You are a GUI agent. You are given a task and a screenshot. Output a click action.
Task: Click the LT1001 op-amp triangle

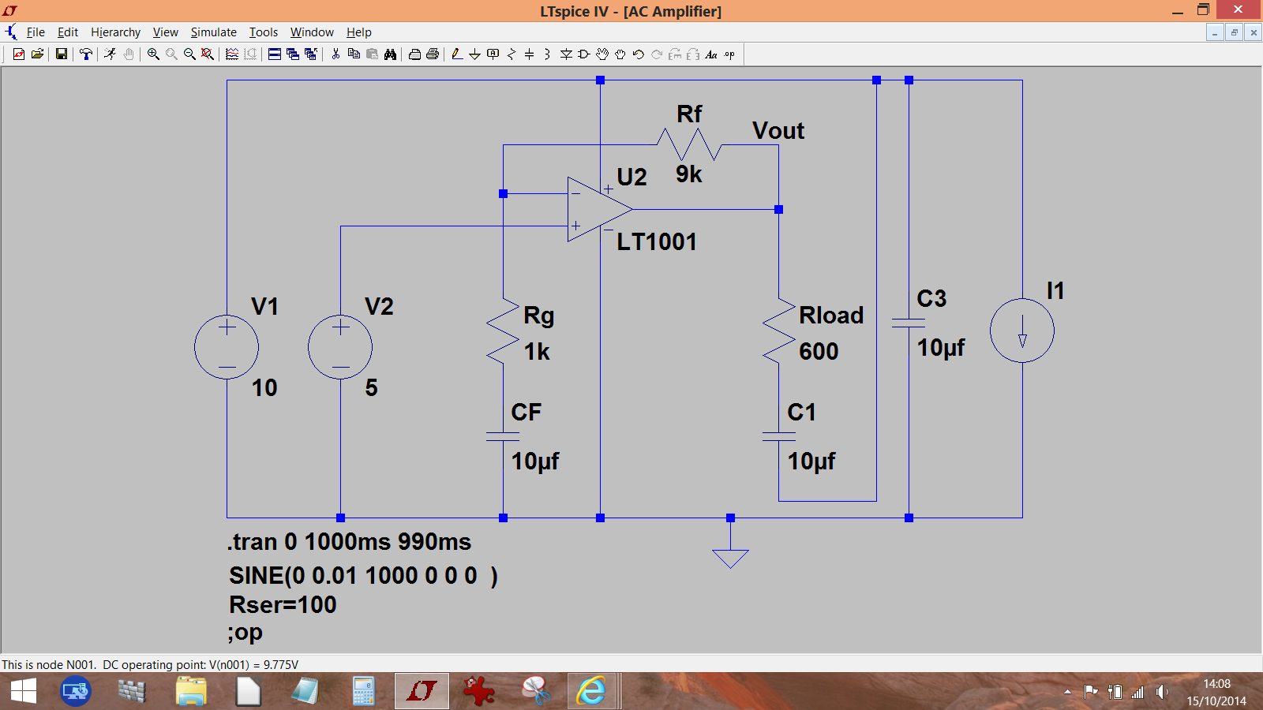point(598,209)
